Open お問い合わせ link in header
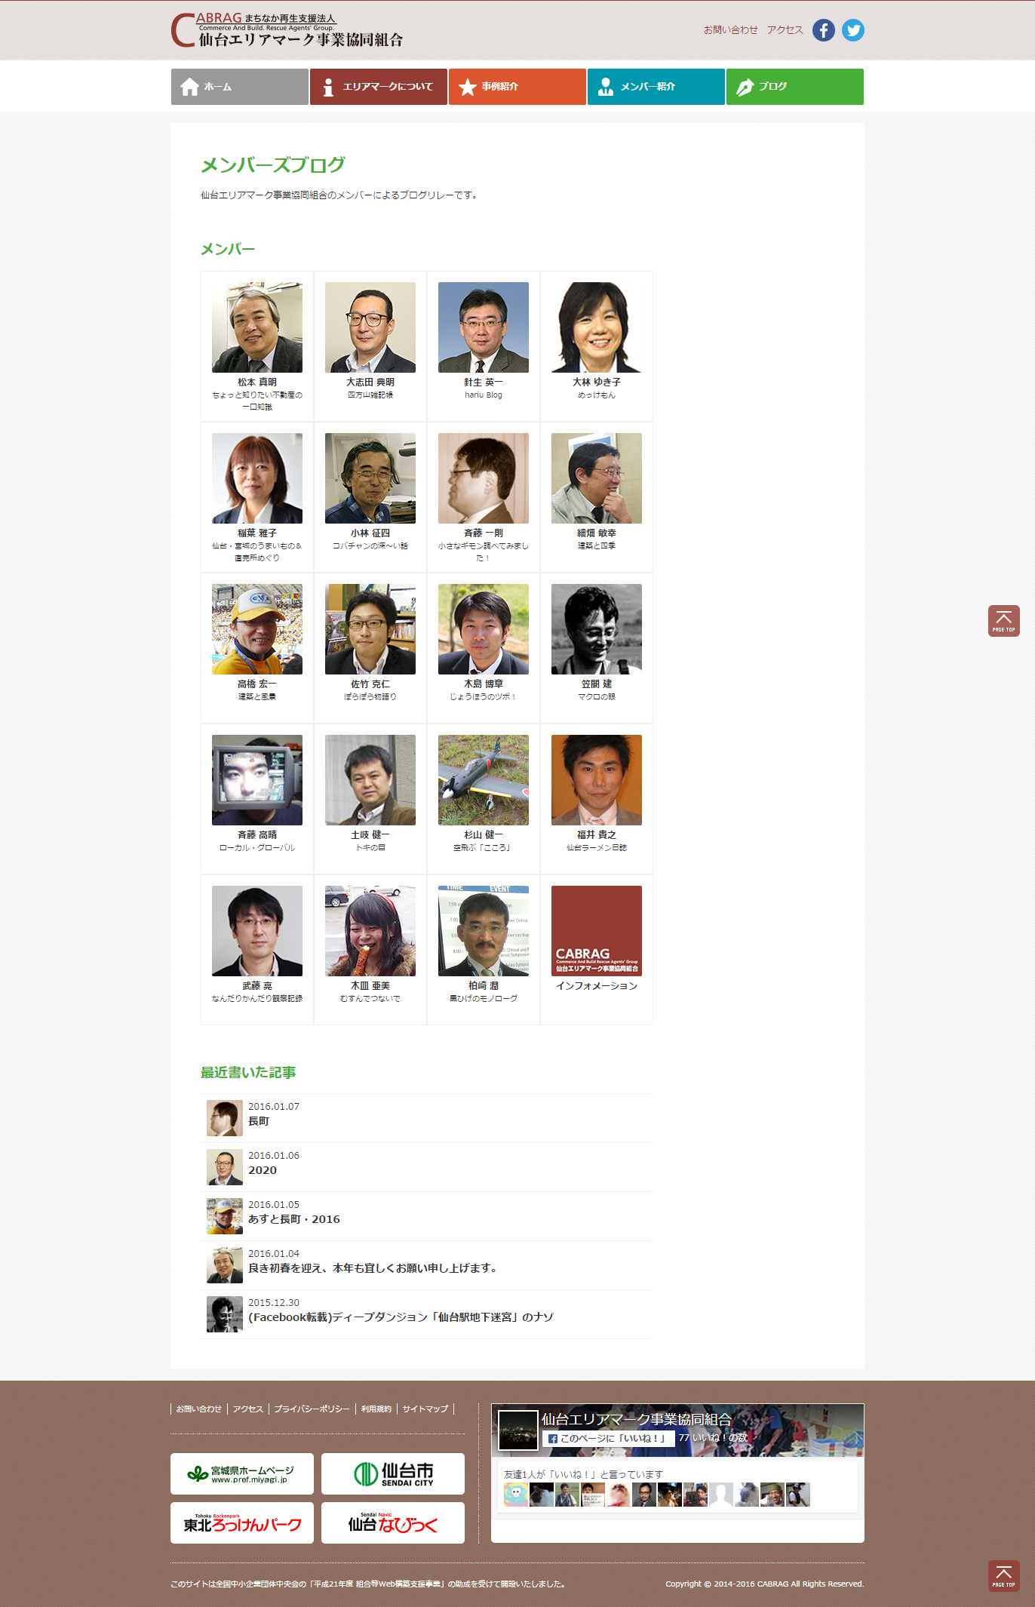The width and height of the screenshot is (1035, 1607). (730, 30)
